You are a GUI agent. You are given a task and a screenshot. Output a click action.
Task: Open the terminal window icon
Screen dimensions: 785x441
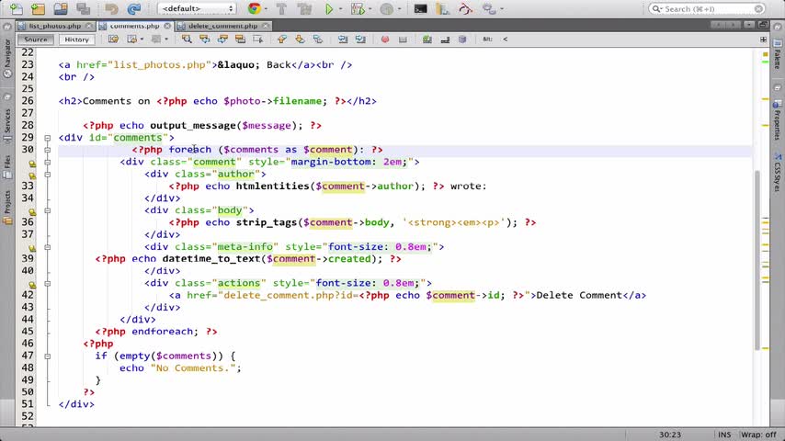(x=421, y=8)
